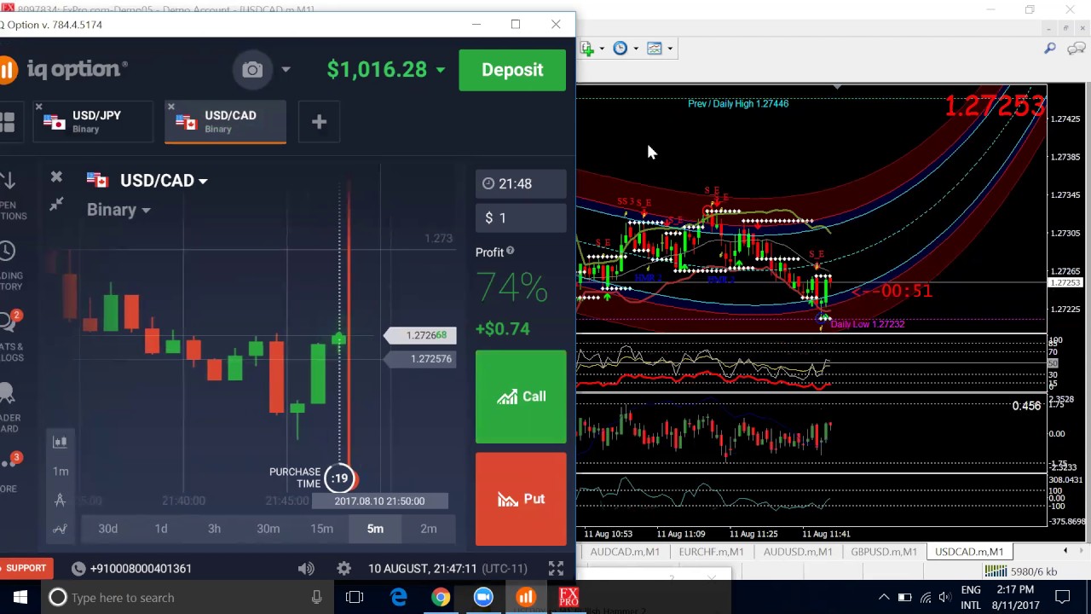Open the templates dropdown arrow in MetaTrader
Image resolution: width=1091 pixels, height=614 pixels.
click(x=670, y=49)
